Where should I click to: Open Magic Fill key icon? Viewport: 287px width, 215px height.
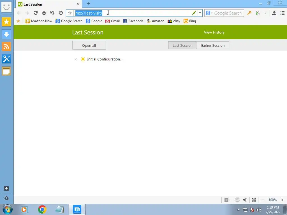[x=249, y=13]
